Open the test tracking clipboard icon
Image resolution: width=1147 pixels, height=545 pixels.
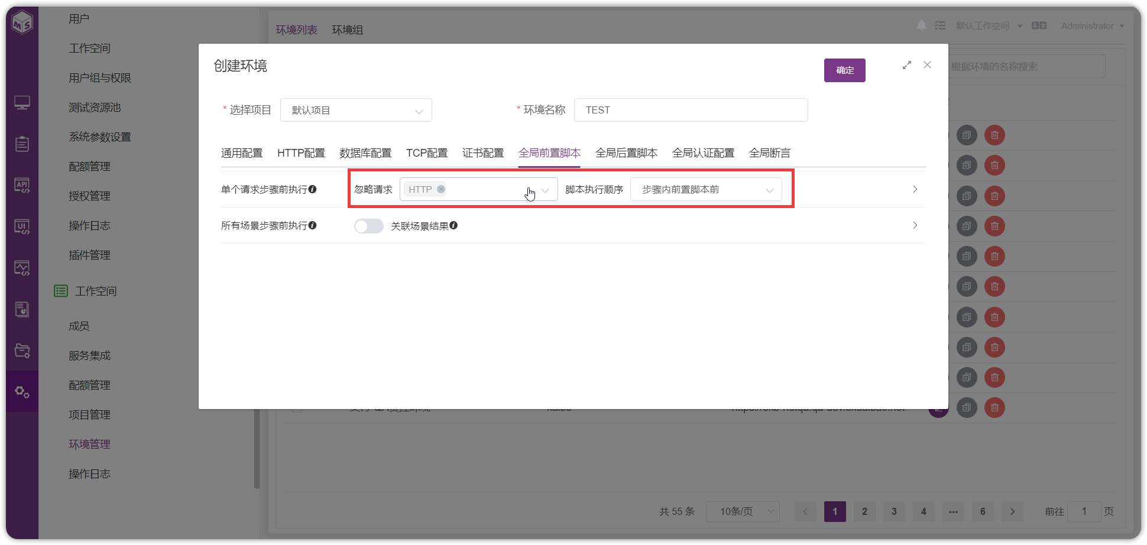coord(22,144)
